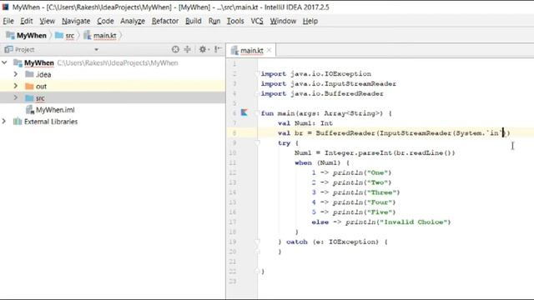Click 'val Num1: Int' declaration
This screenshot has width=534, height=300.
(x=305, y=123)
